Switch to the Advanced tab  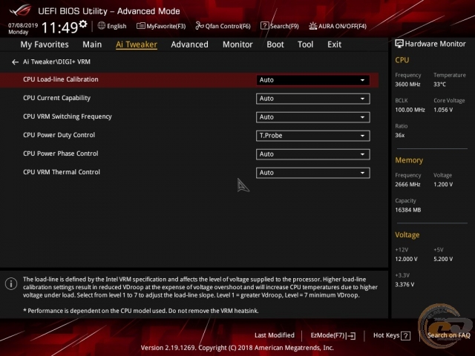coord(190,44)
